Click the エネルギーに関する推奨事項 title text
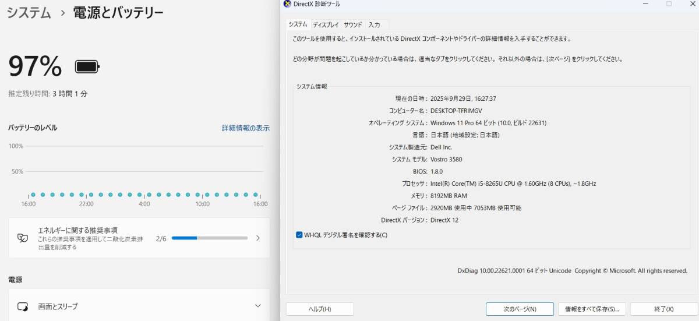Image resolution: width=699 pixels, height=321 pixels. point(77,231)
